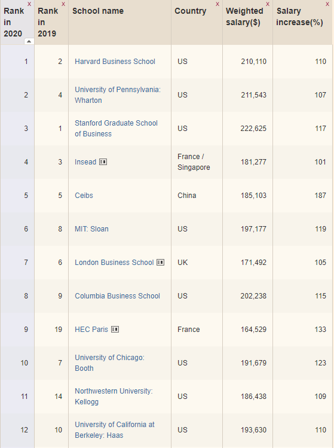The height and width of the screenshot is (448, 334).
Task: Select salary increase value 123
Action: coord(320,363)
